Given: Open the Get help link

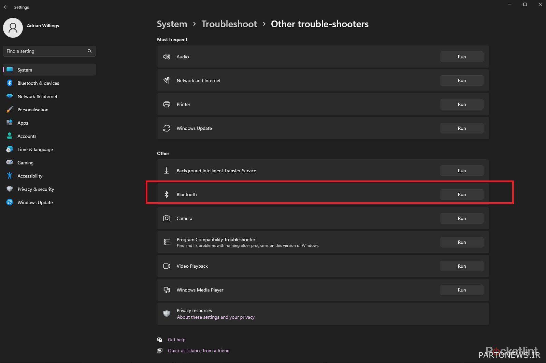Looking at the screenshot, I should coord(177,340).
